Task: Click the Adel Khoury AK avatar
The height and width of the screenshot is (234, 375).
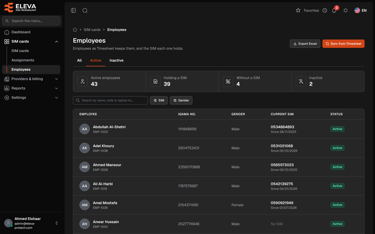Action: pyautogui.click(x=85, y=148)
